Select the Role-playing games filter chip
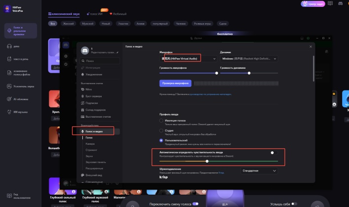 (x=202, y=23)
